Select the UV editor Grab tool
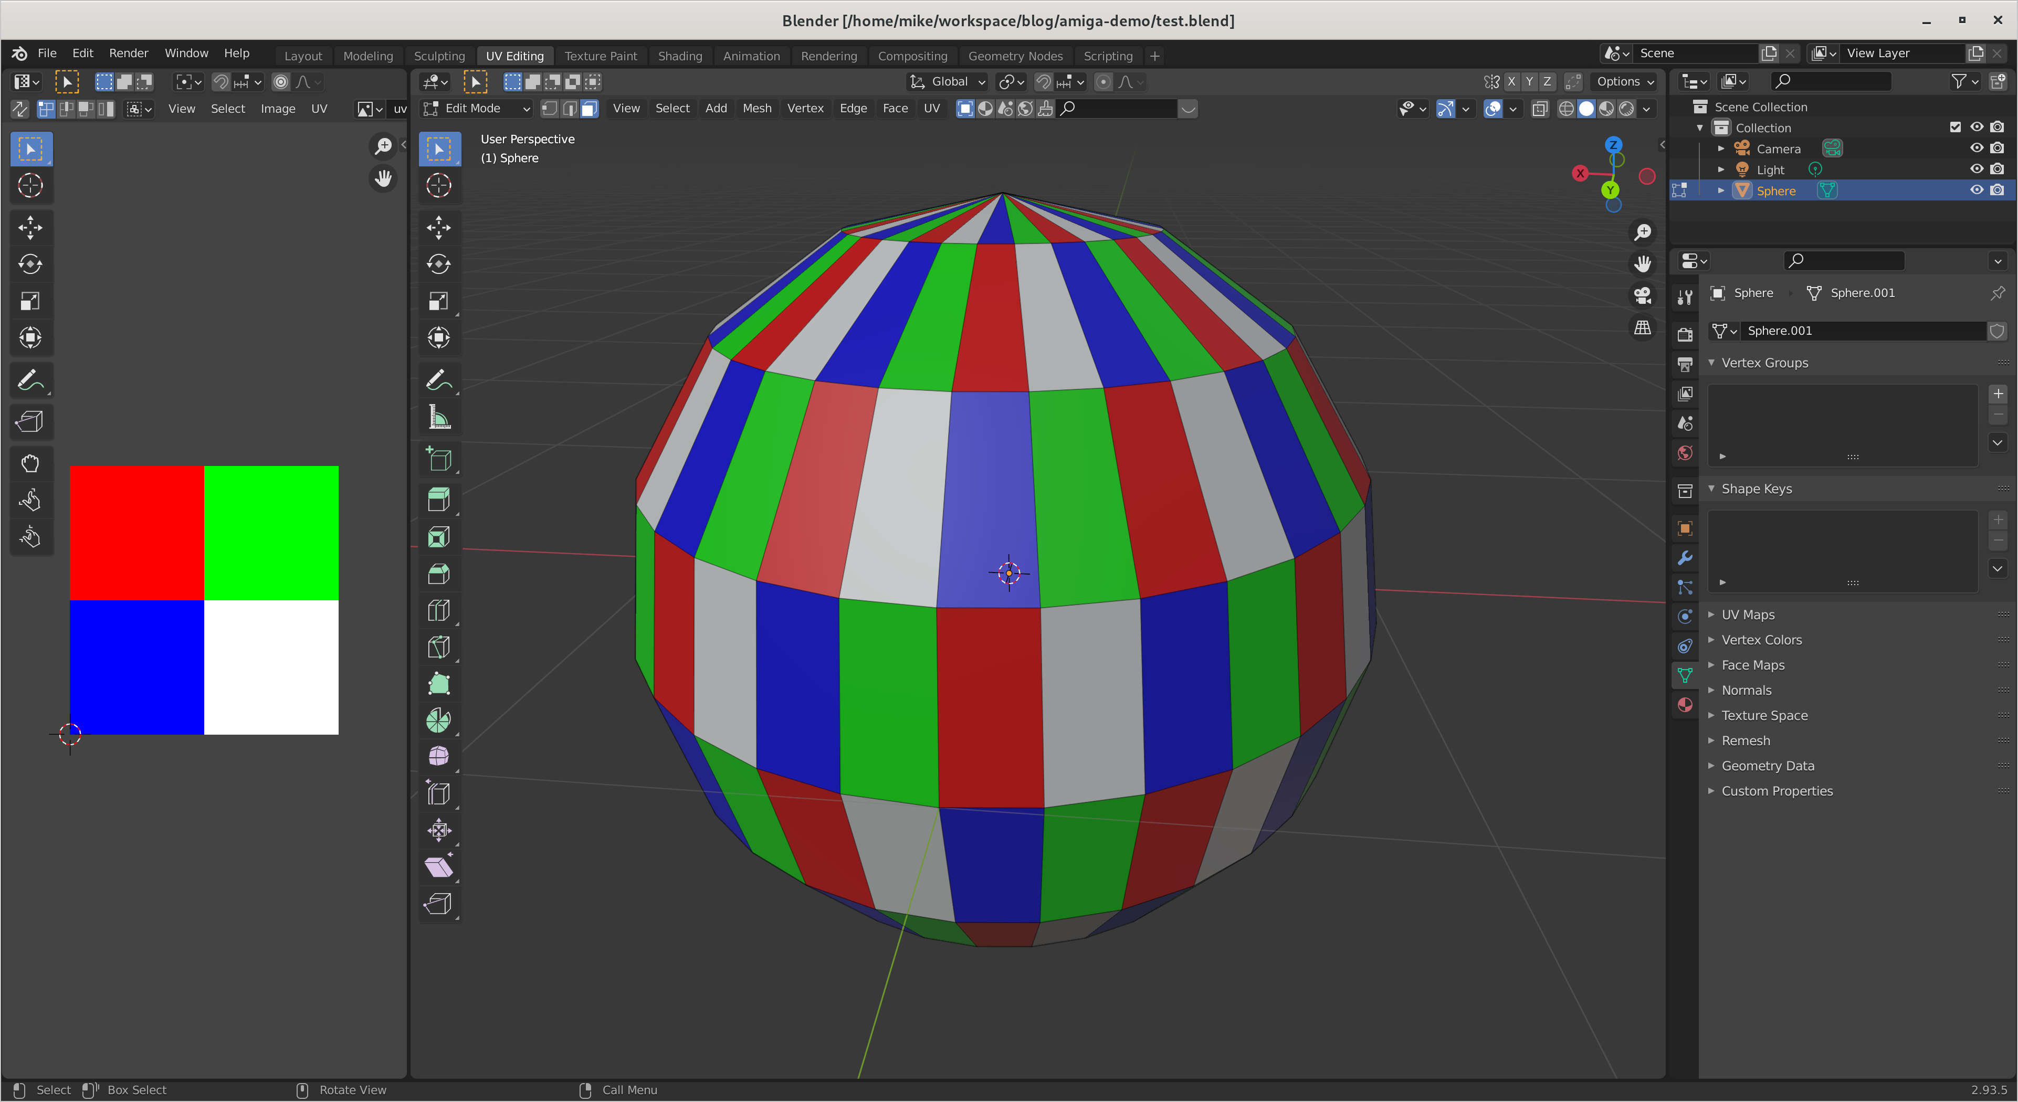 click(x=30, y=464)
